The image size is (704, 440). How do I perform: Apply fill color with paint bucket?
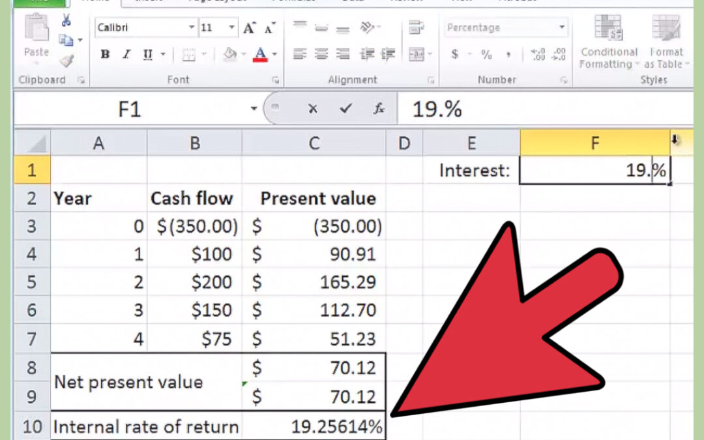tap(230, 54)
